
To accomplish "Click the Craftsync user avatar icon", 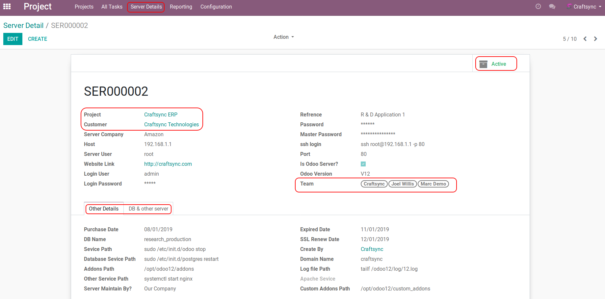I will click(569, 7).
